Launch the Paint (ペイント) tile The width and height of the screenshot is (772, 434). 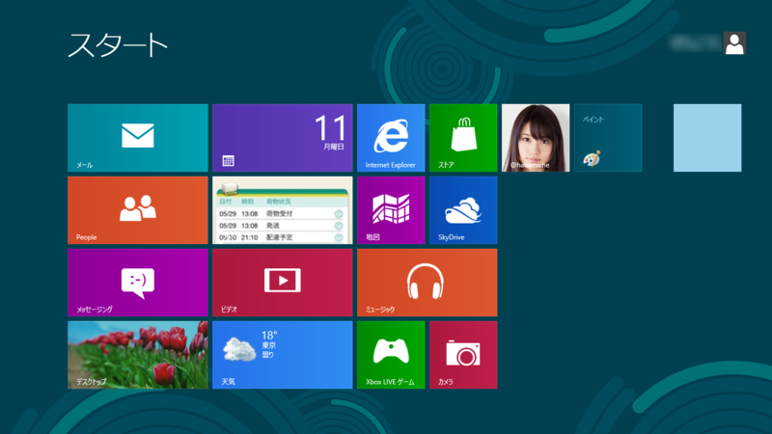(608, 138)
